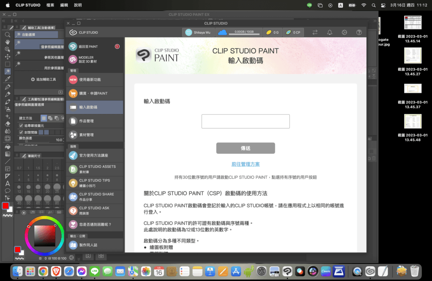Select the Eraser tool
The image size is (432, 281).
click(8, 124)
